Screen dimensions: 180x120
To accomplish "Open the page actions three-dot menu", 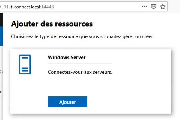I will 144,6.
